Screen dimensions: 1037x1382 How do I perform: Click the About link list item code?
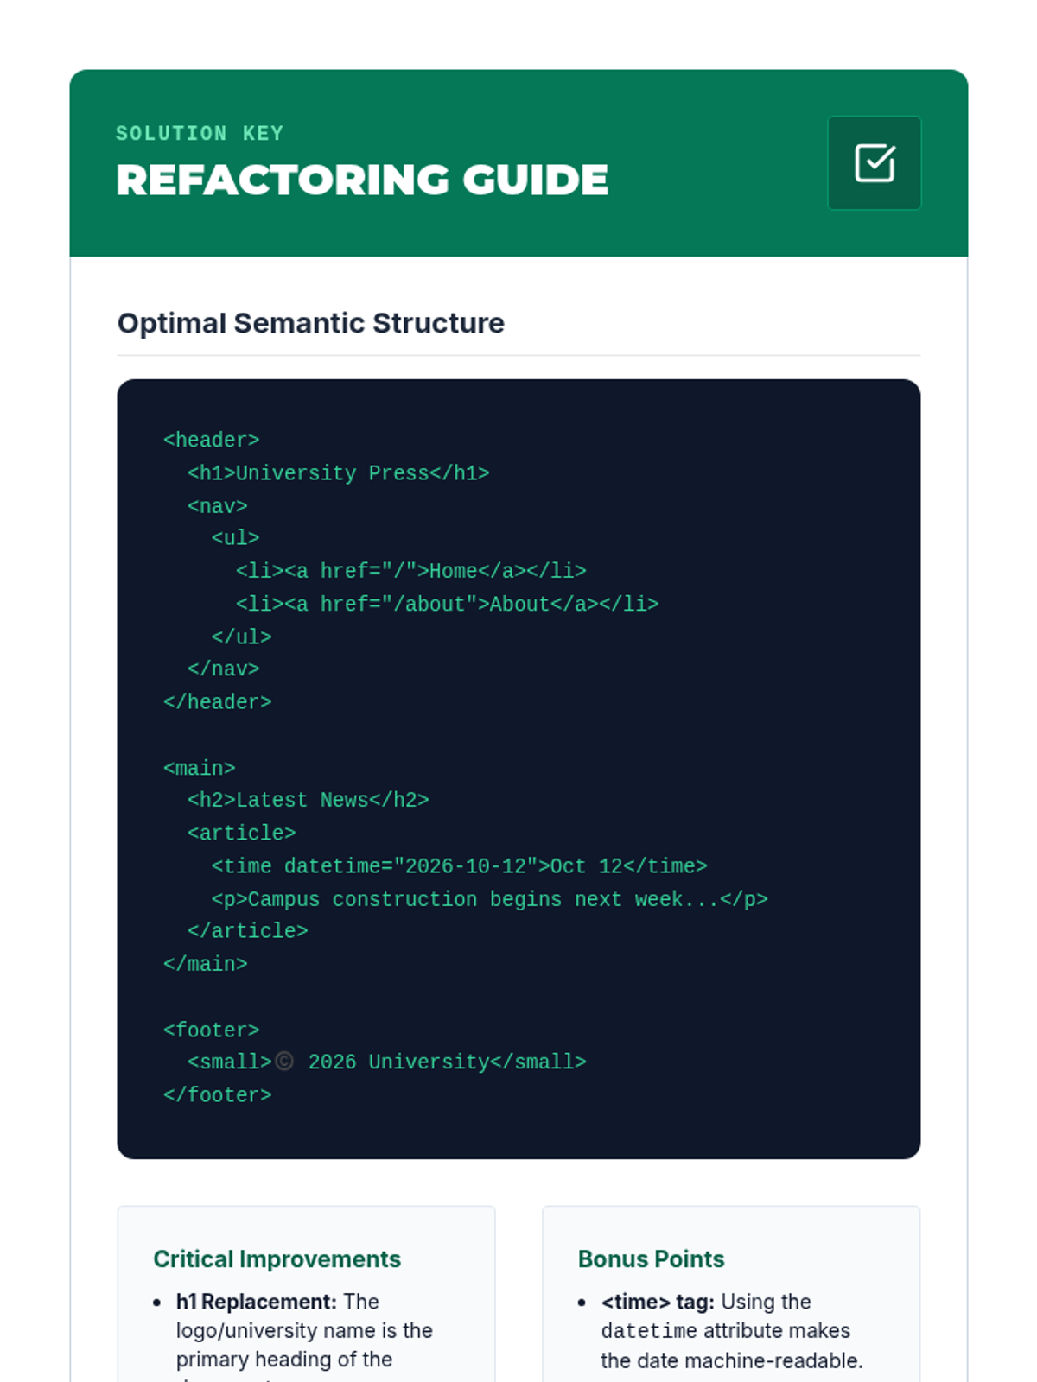pos(447,604)
